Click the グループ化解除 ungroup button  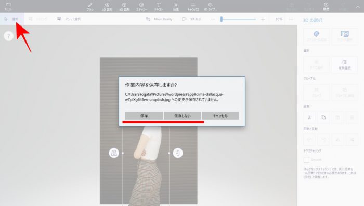point(345,92)
